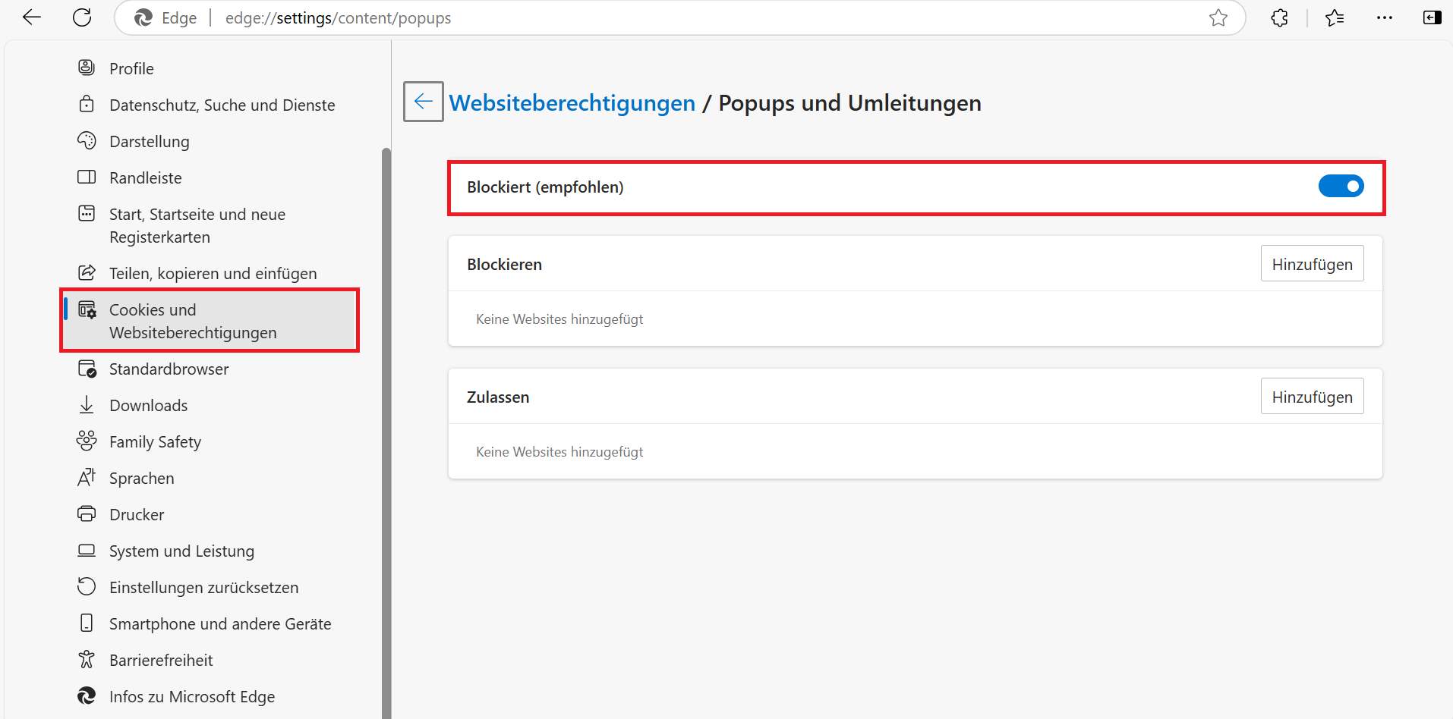
Task: Select Downloads in the sidebar
Action: coord(148,405)
